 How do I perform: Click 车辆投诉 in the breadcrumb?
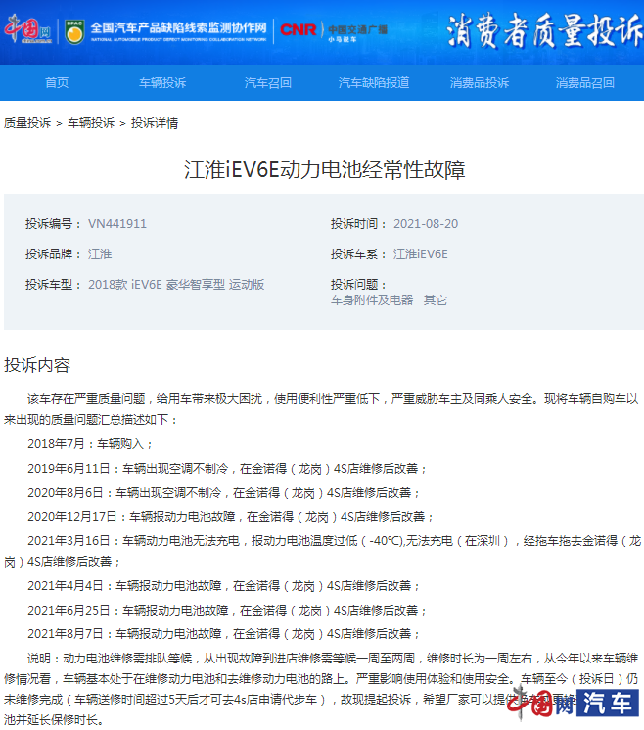pyautogui.click(x=91, y=123)
